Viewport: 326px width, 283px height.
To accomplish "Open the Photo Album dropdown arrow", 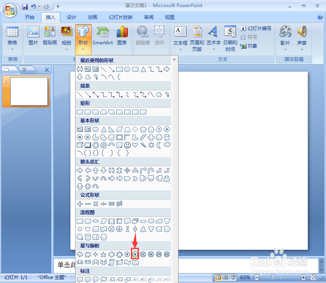I will click(66, 49).
